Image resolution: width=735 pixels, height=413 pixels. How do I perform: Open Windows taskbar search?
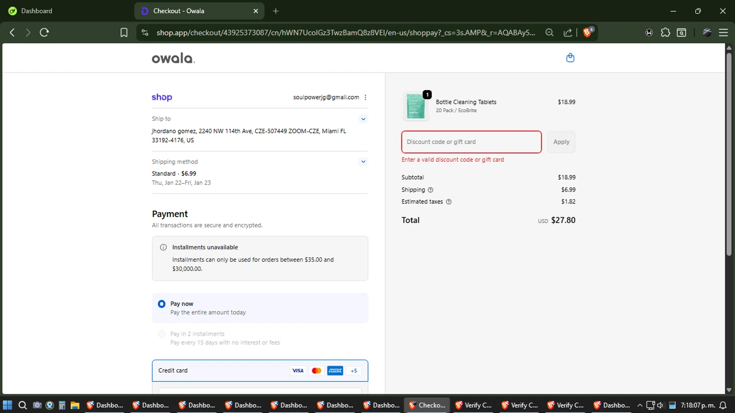[23, 405]
